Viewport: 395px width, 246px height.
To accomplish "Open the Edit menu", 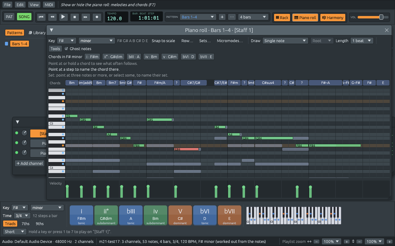I will (x=20, y=5).
